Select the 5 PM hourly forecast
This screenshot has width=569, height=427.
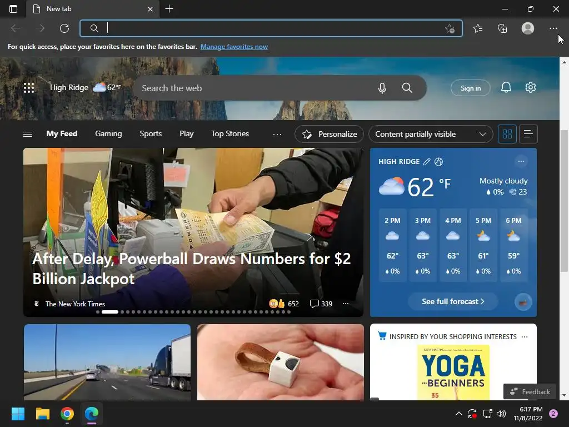pyautogui.click(x=483, y=245)
